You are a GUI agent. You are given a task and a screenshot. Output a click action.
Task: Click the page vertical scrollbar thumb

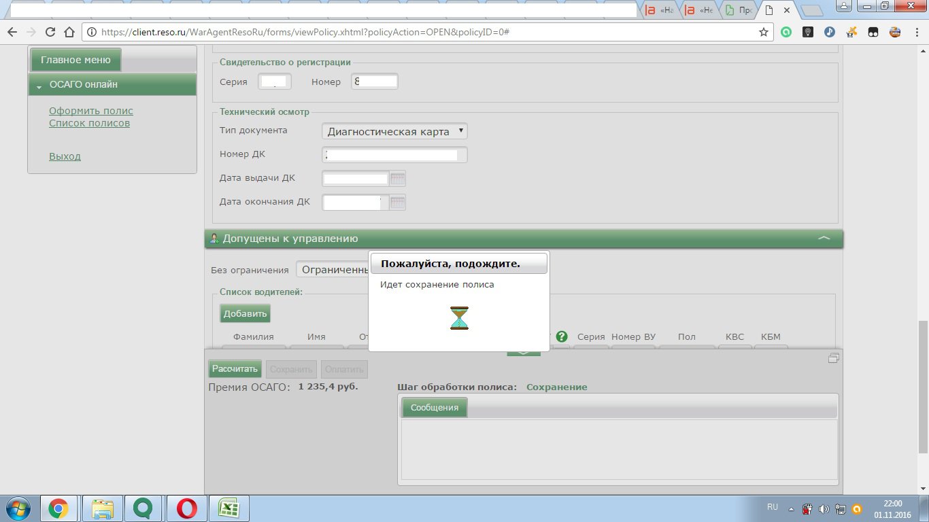pyautogui.click(x=923, y=386)
